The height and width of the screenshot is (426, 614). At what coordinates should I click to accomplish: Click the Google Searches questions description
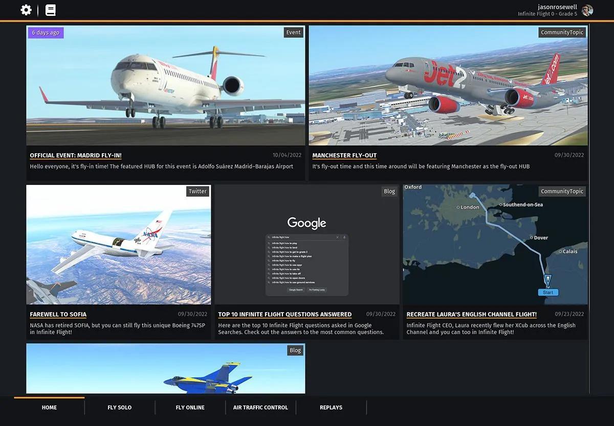301,328
